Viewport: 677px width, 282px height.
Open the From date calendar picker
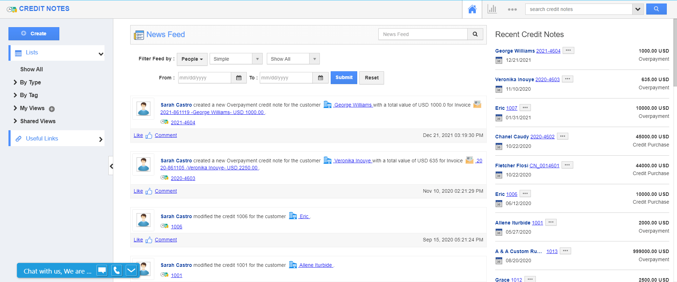239,78
